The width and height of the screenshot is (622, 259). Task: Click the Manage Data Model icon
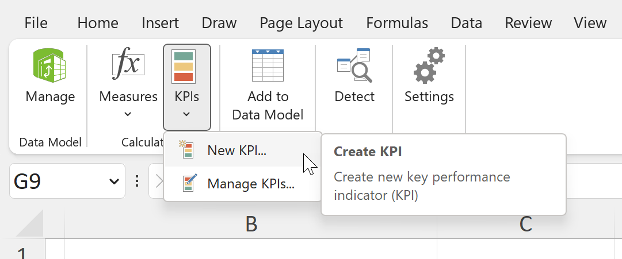tap(50, 64)
